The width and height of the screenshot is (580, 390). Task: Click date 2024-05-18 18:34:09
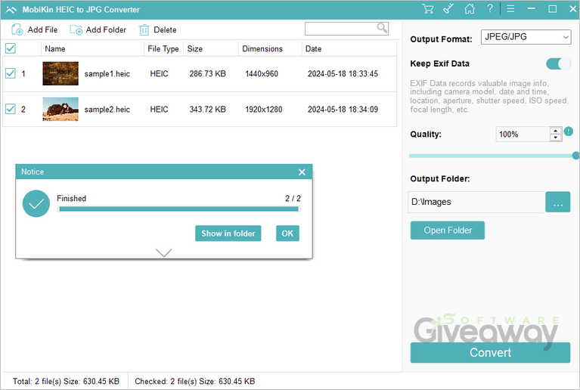(x=343, y=110)
